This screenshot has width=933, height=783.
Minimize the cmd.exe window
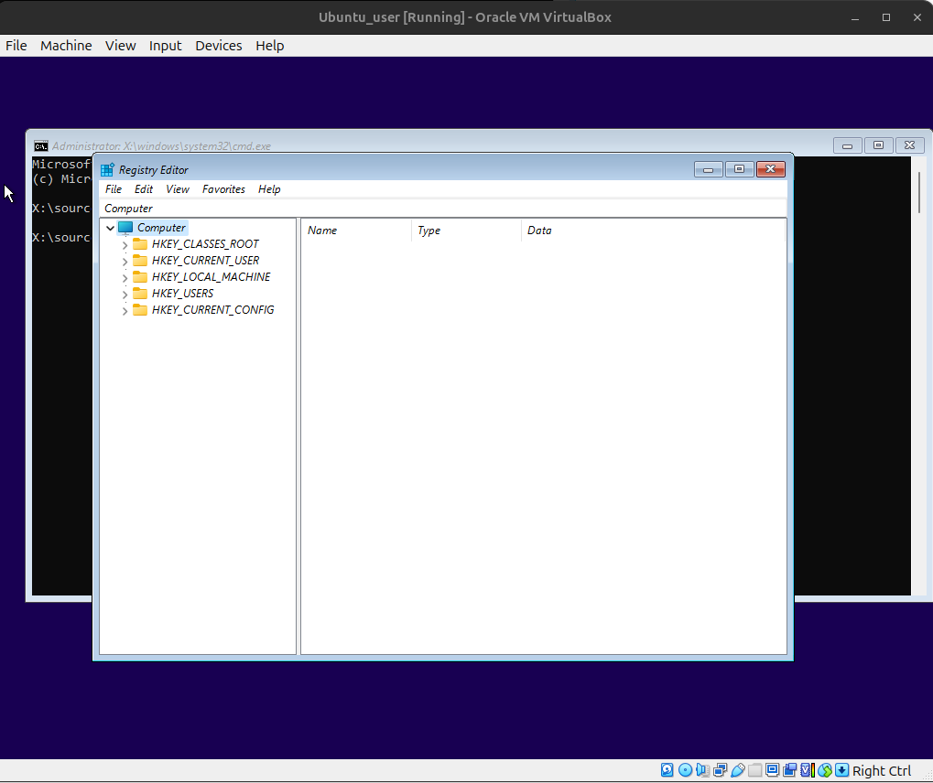tap(847, 145)
